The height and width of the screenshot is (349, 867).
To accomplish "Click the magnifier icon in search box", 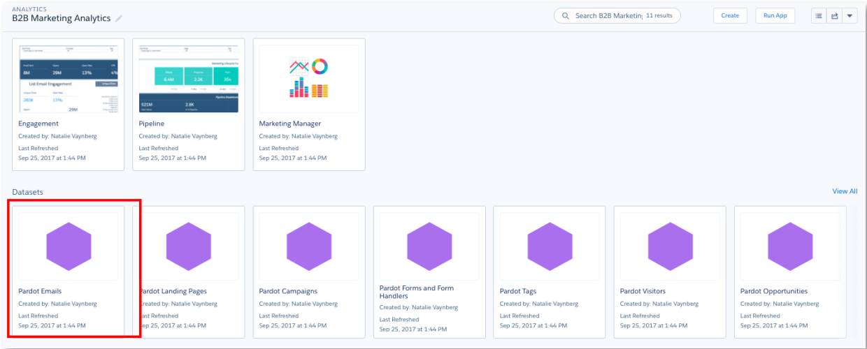I will pos(566,15).
